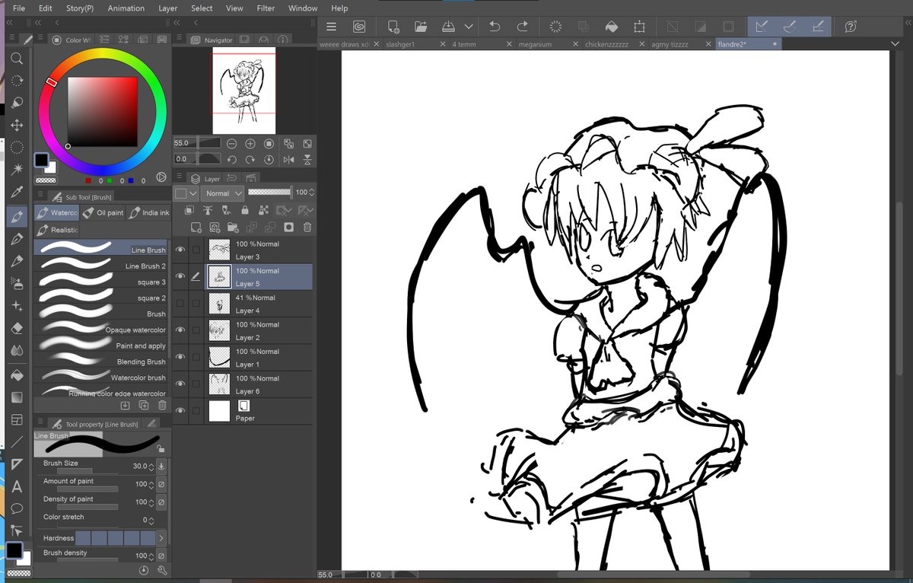Select the India ink sub tool group
This screenshot has height=583, width=913.
click(148, 212)
